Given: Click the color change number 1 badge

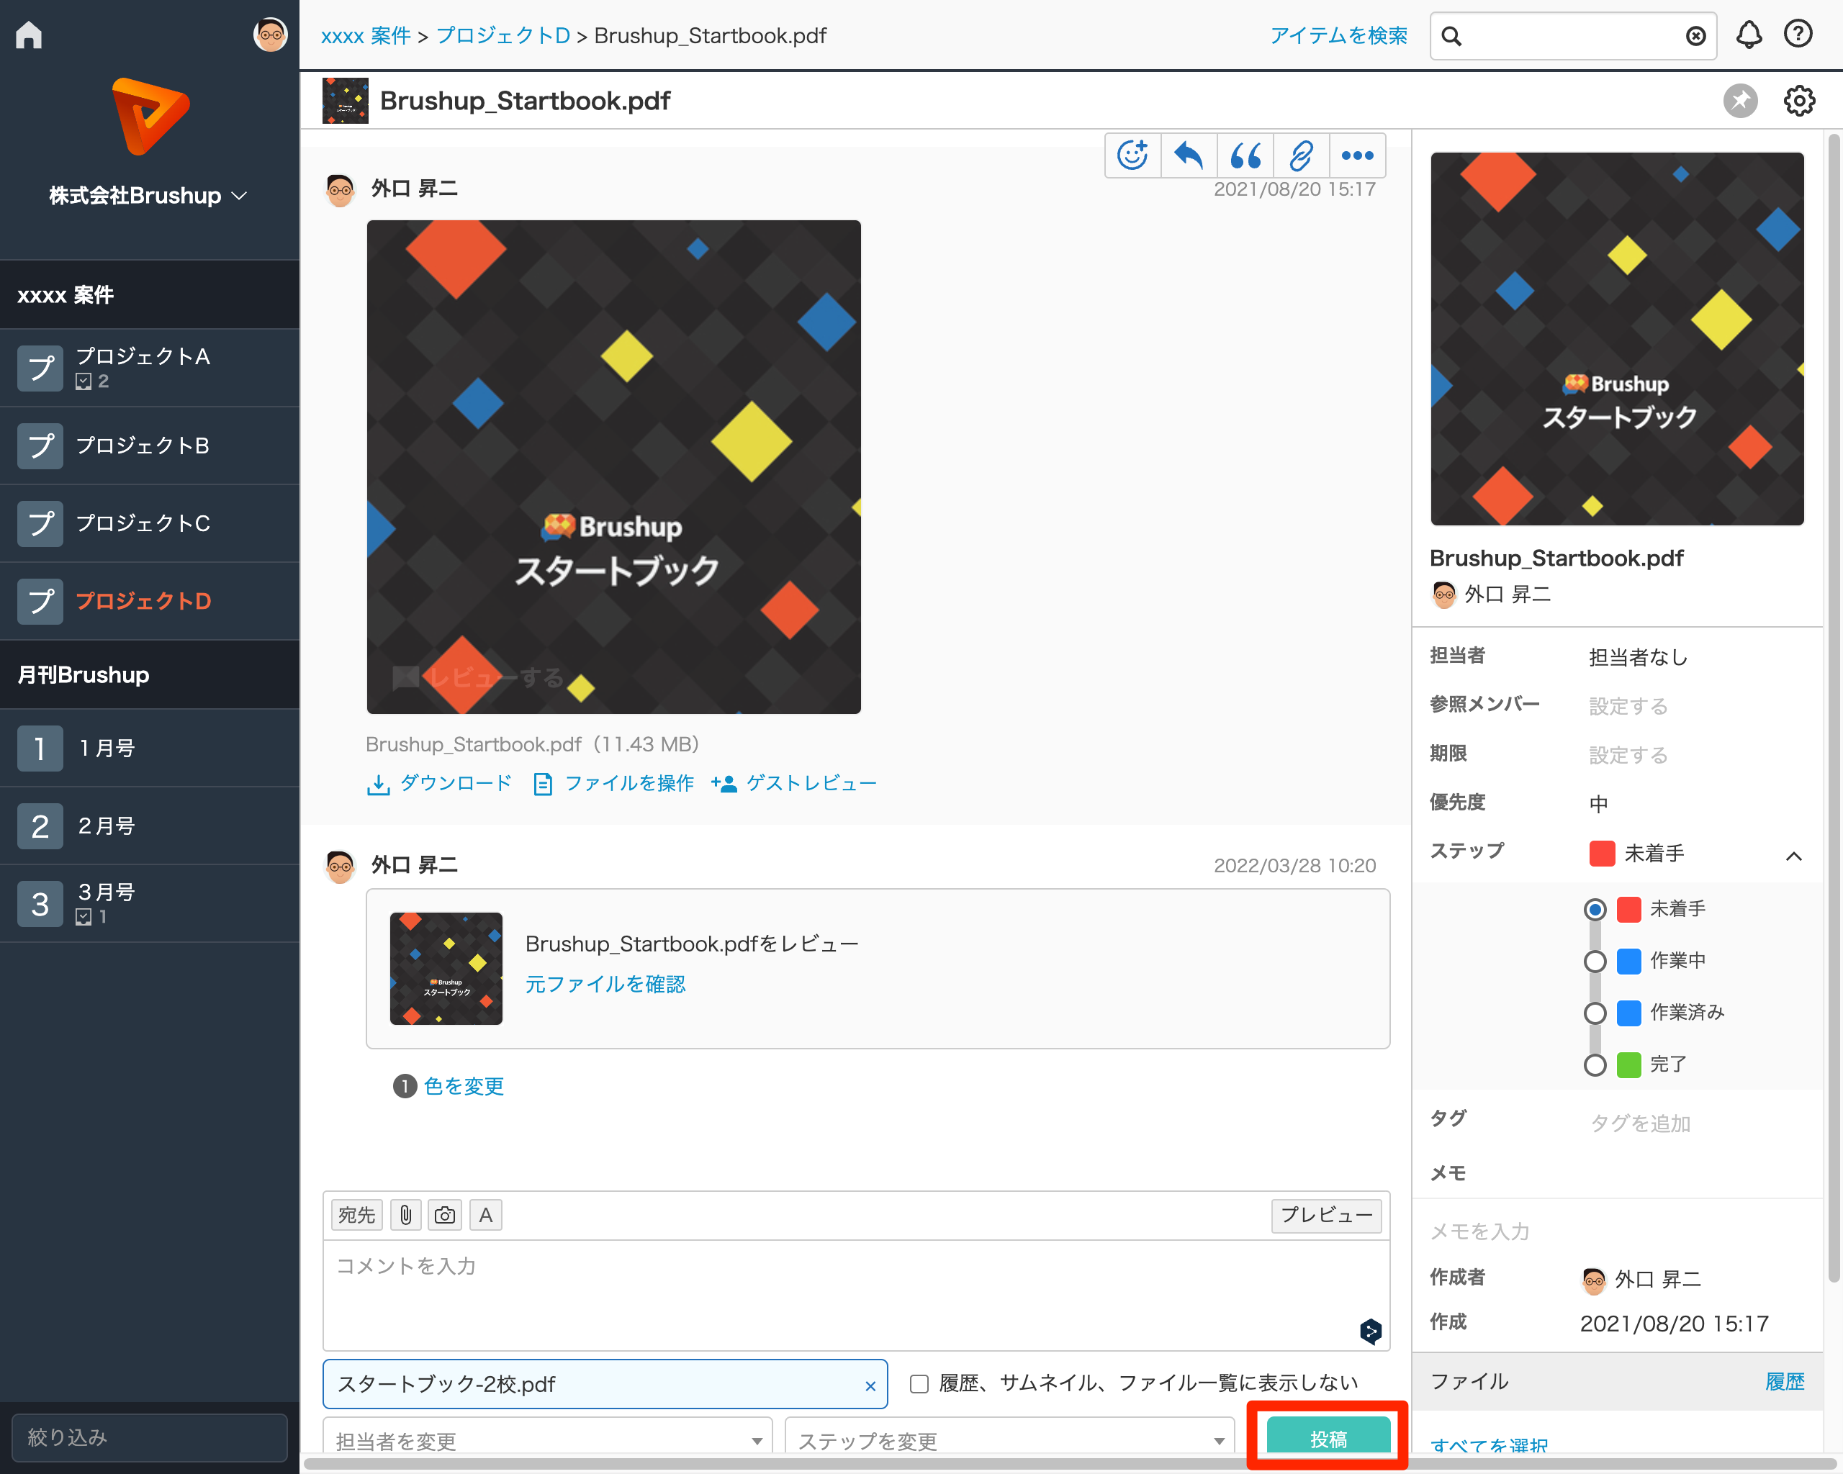Looking at the screenshot, I should (x=405, y=1085).
